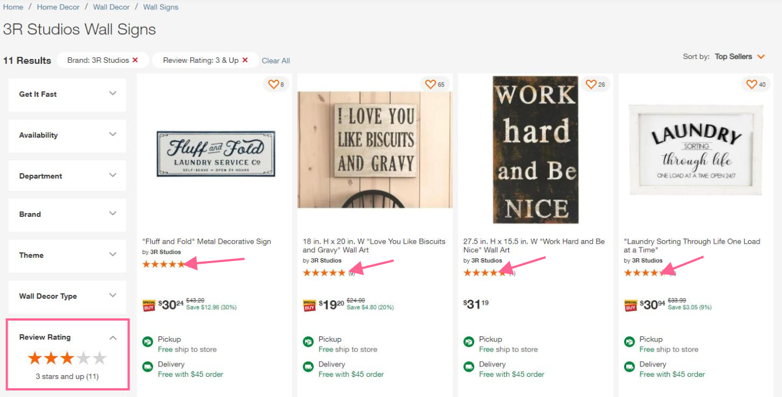Click the heart icon on the Fluff and Fold sign
782x397 pixels.
[x=273, y=84]
